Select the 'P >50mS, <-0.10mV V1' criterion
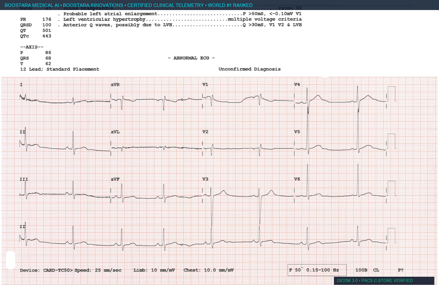This screenshot has height=288, width=439. (272, 14)
